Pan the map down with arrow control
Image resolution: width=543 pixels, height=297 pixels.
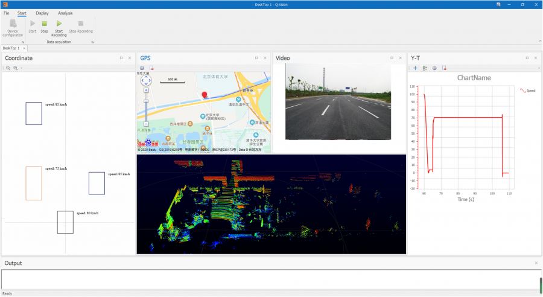point(146,84)
